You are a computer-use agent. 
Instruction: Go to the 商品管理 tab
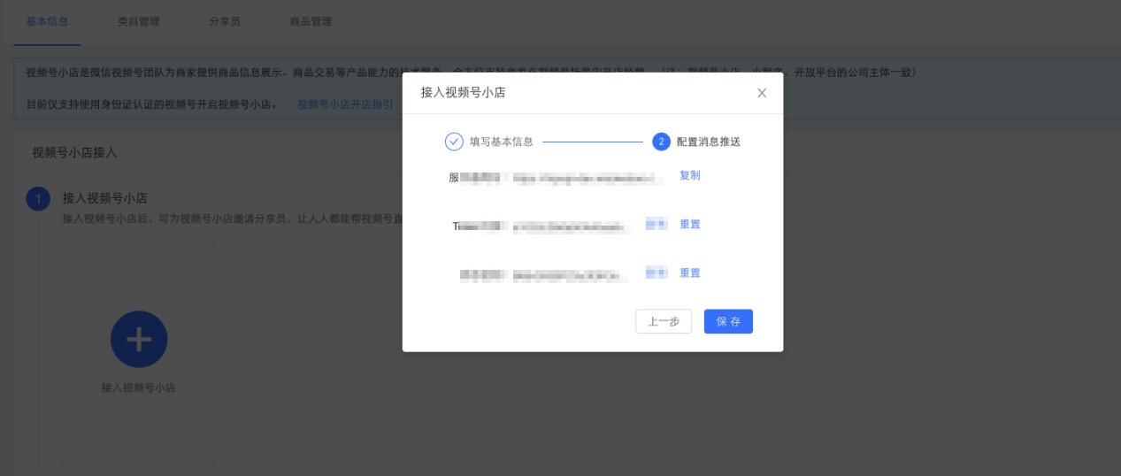[x=311, y=21]
